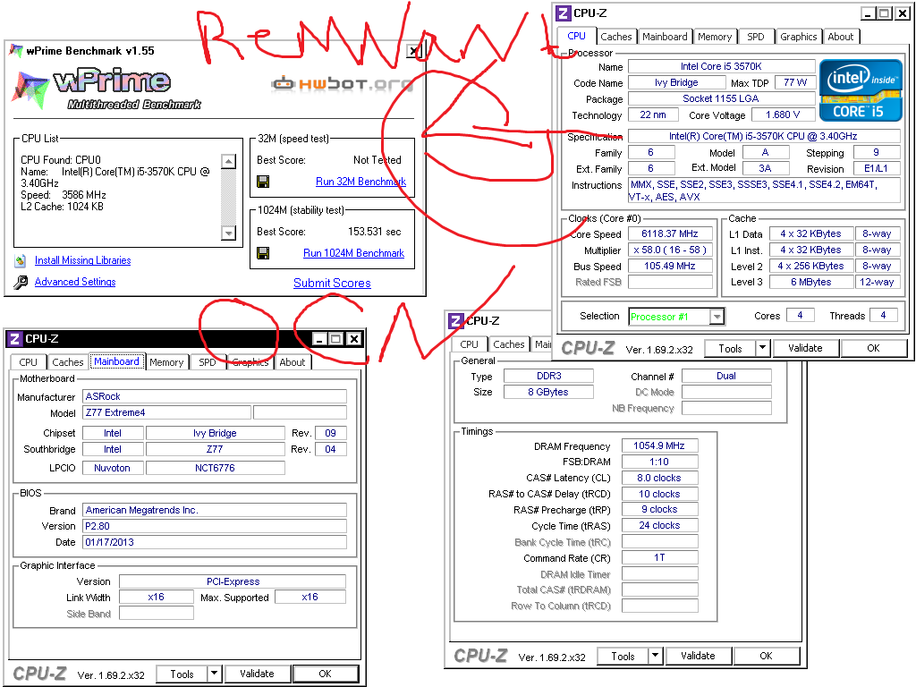This screenshot has height=687, width=916.
Task: Click the Z icon in the top CPU-Z title bar
Action: pyautogui.click(x=564, y=13)
